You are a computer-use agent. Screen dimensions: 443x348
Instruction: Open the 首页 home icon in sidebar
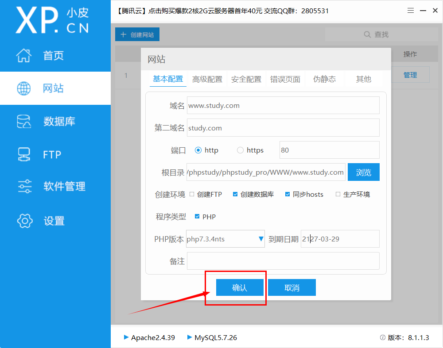(x=24, y=55)
